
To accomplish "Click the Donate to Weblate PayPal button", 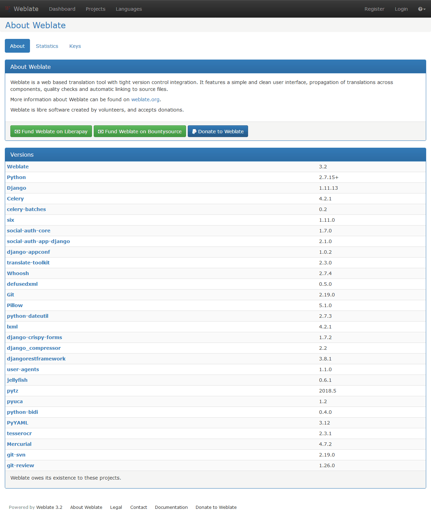I will 218,131.
